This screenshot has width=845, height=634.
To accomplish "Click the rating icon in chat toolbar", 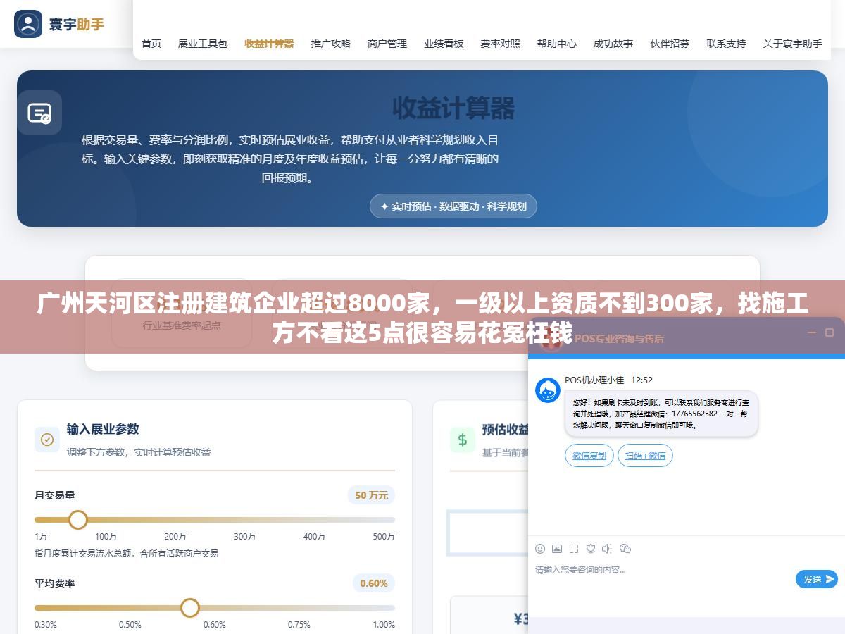I will coord(591,548).
